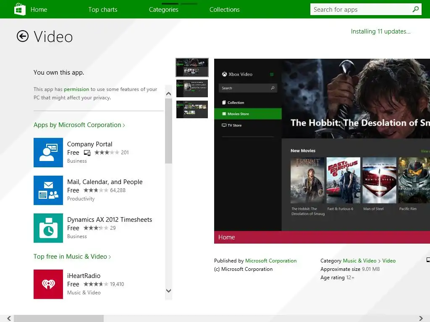Viewport: 430px width, 322px height.
Task: Open the Home tab
Action: pyautogui.click(x=39, y=10)
